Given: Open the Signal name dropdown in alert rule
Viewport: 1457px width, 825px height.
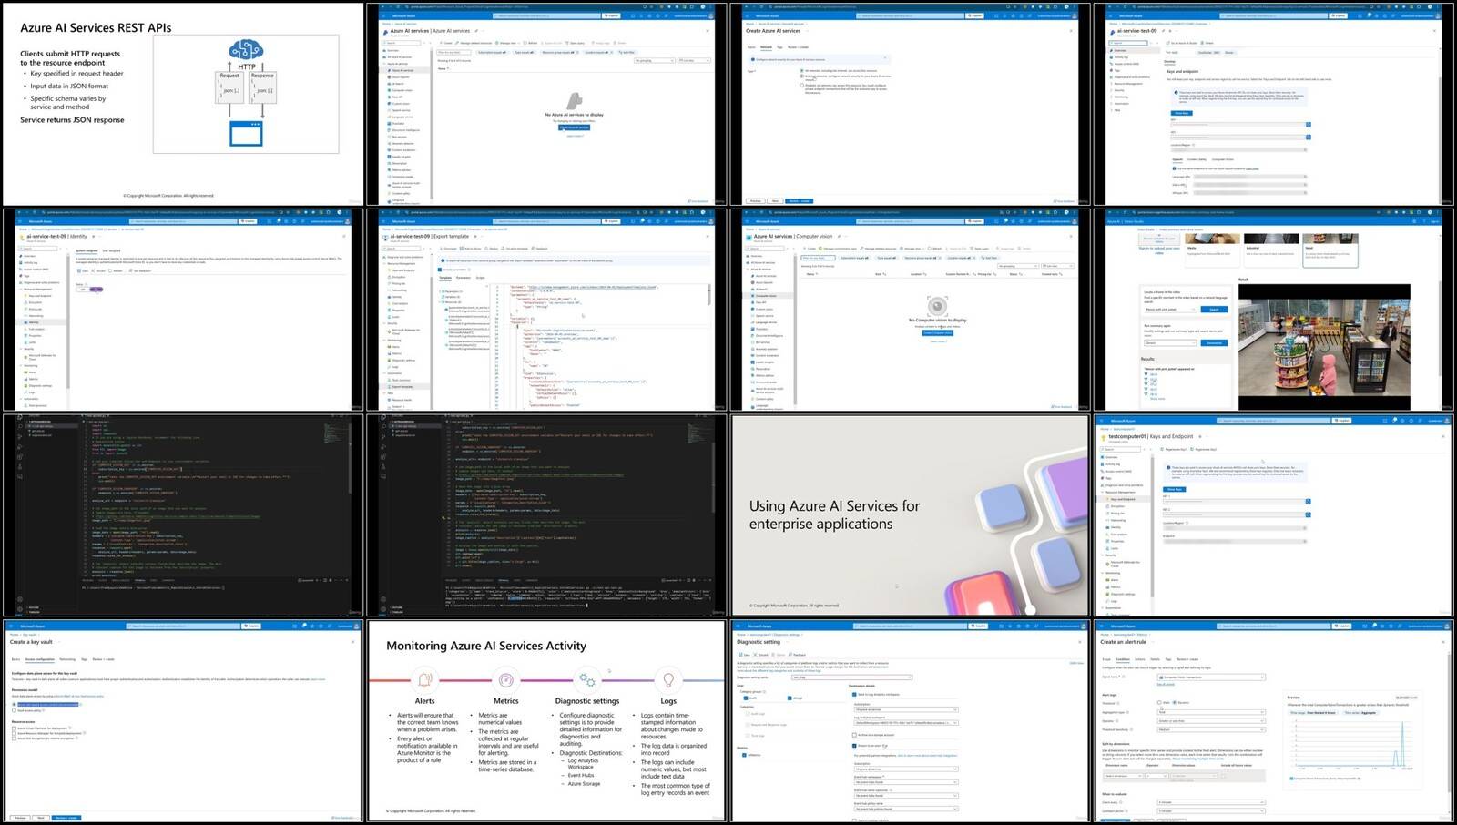Looking at the screenshot, I should pos(1210,677).
